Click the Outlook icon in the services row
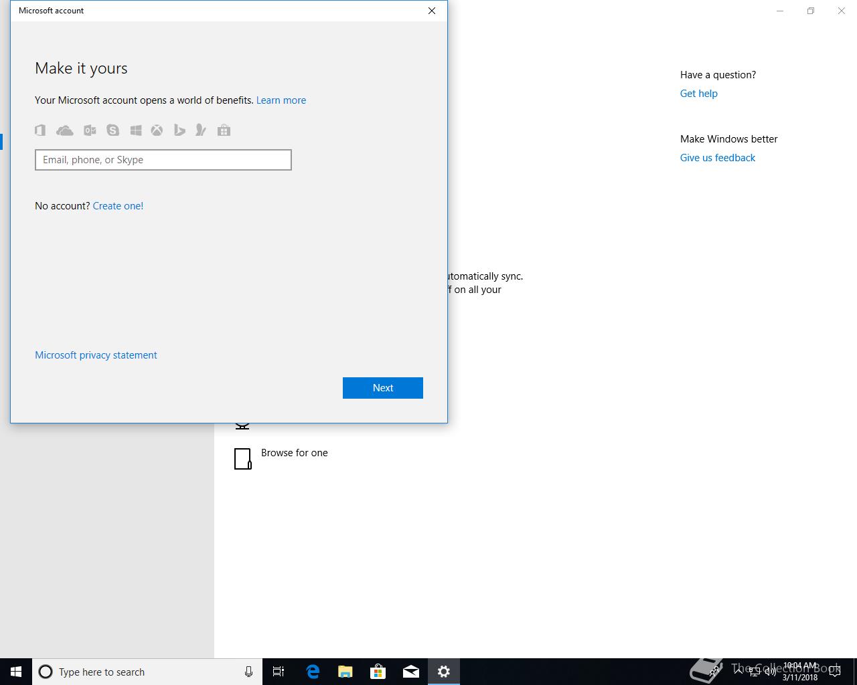Image resolution: width=857 pixels, height=685 pixels. click(90, 130)
